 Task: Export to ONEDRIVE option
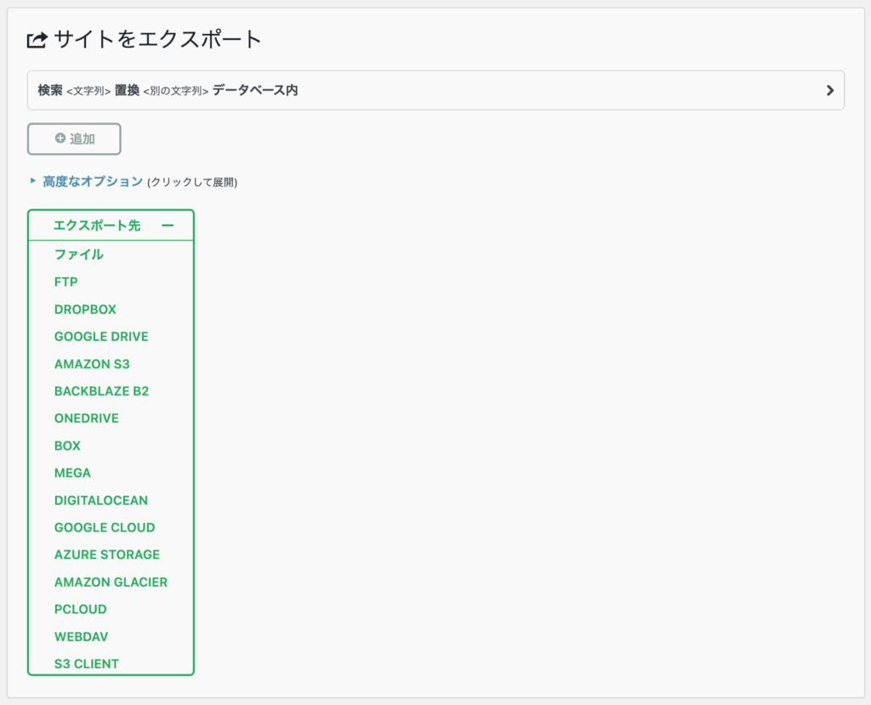pos(86,418)
